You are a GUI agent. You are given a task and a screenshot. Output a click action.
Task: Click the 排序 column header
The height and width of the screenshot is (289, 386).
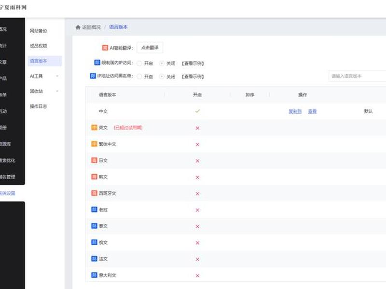[249, 95]
